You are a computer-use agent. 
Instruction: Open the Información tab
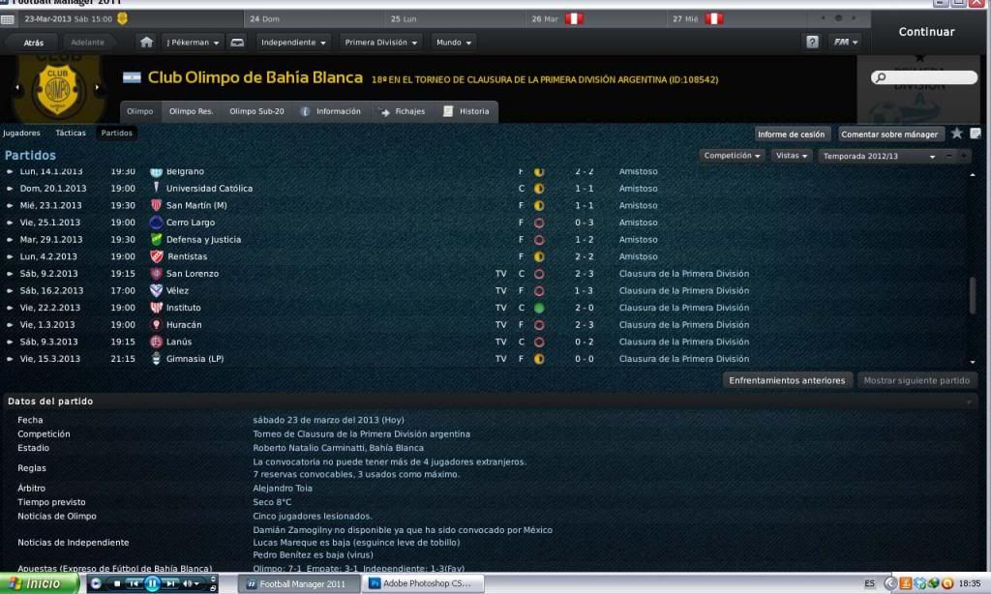click(x=331, y=111)
